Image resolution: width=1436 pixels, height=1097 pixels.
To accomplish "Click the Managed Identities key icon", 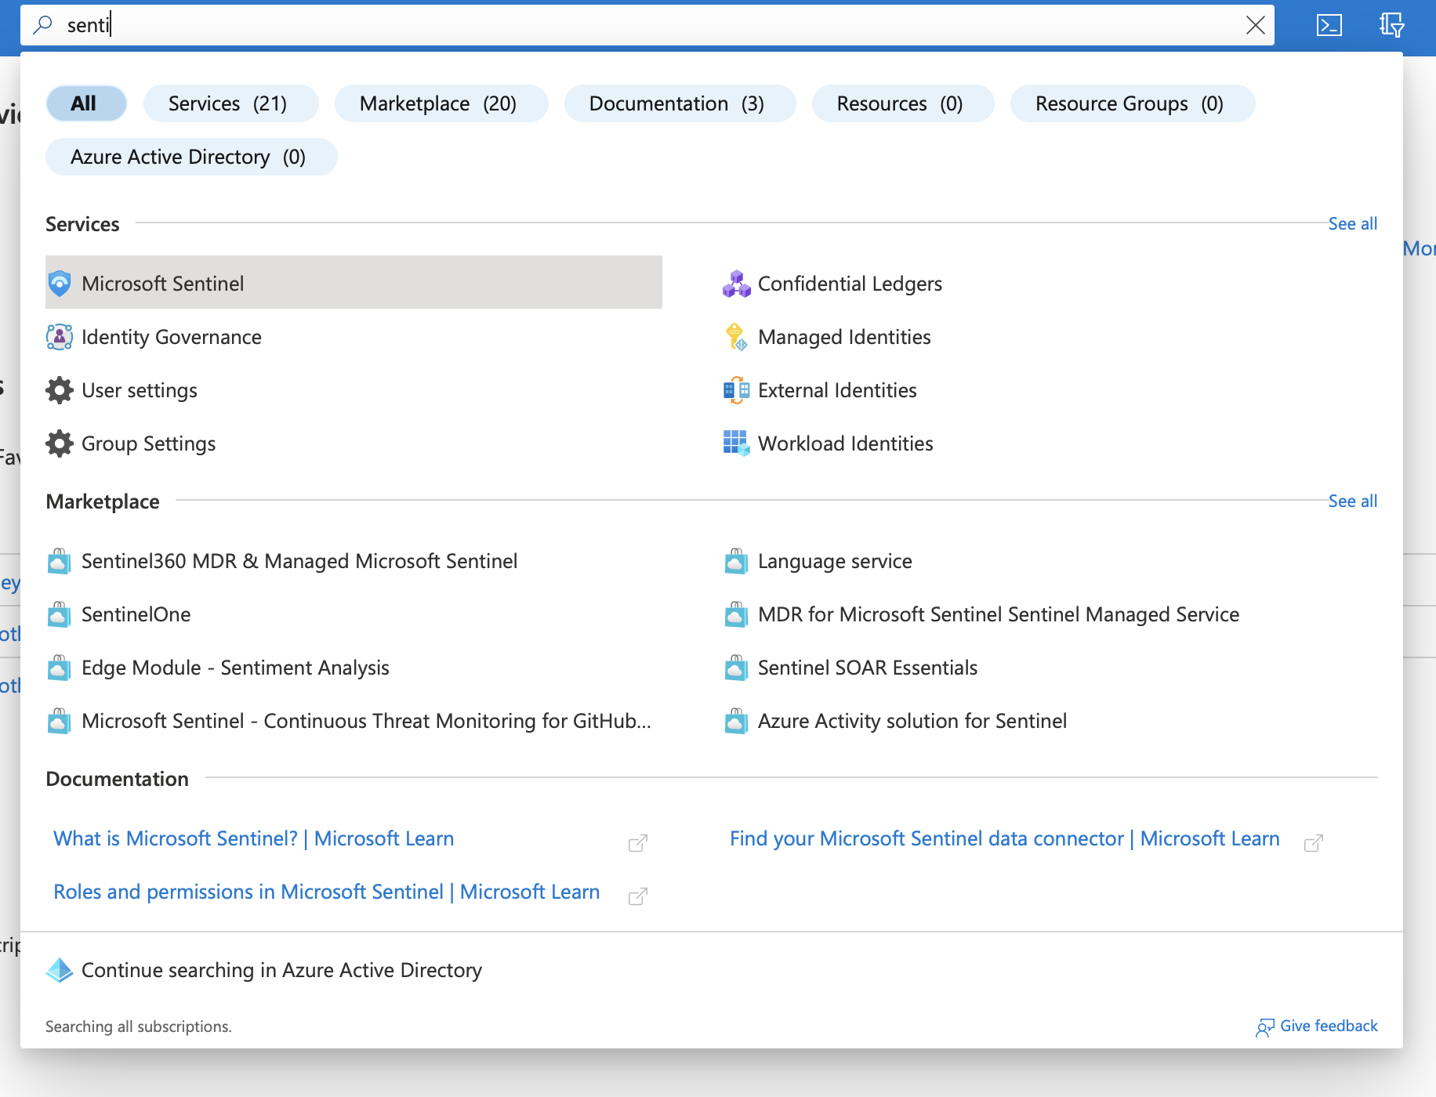I will 736,337.
